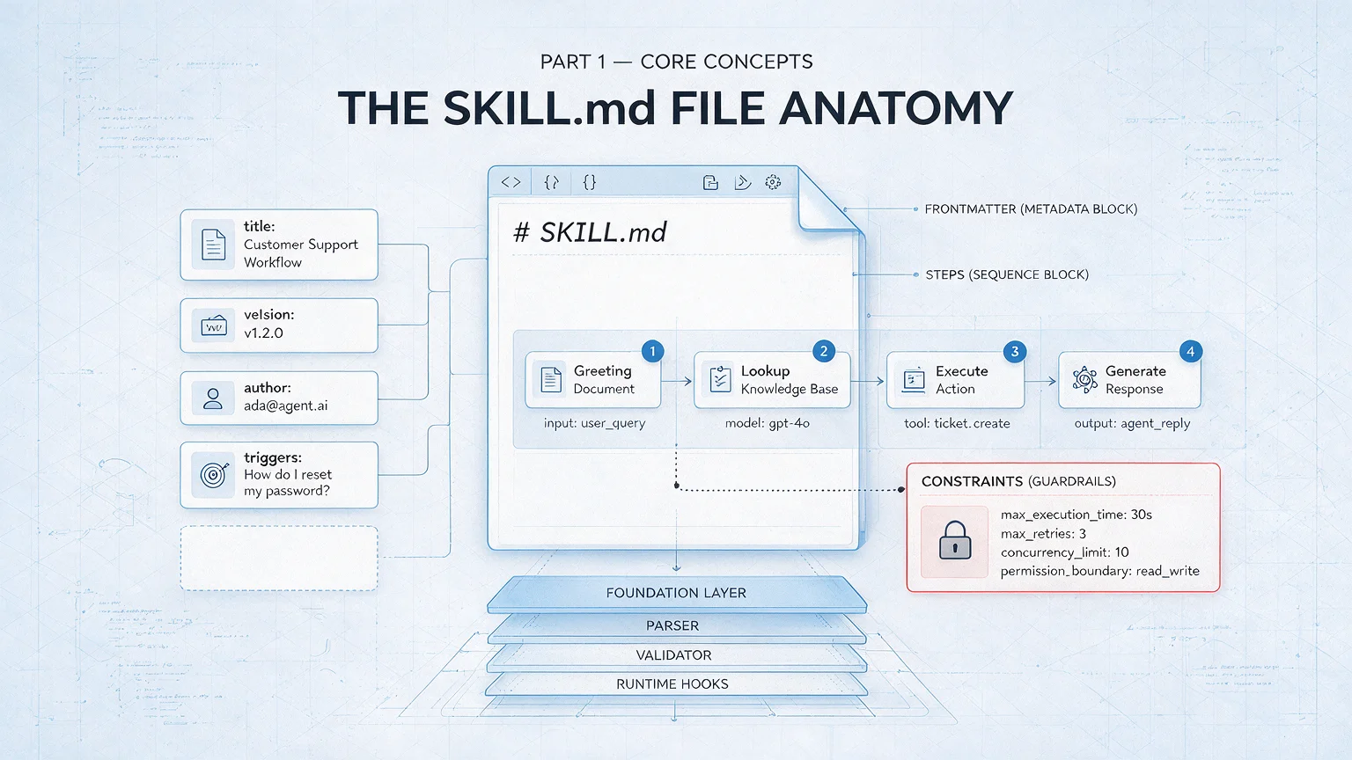Viewport: 1352px width, 760px height.
Task: Click the '# SKILL.md' heading
Action: [590, 232]
